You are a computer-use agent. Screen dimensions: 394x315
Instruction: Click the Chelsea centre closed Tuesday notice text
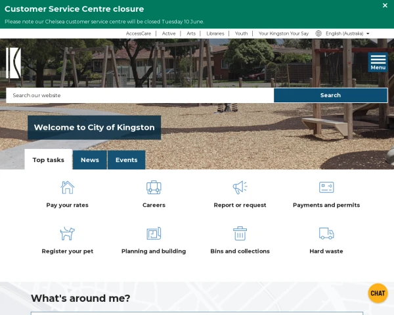[104, 22]
